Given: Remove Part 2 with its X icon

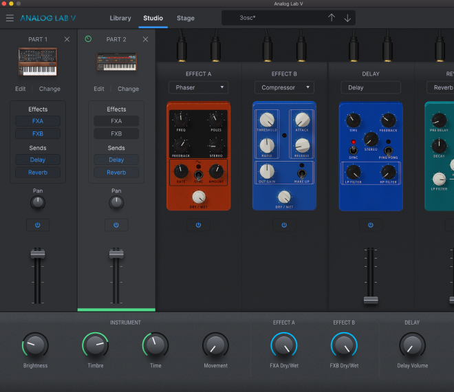Looking at the screenshot, I should coord(145,39).
